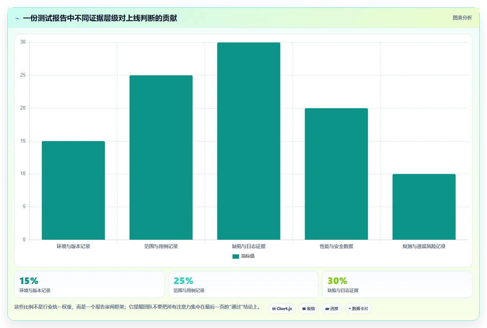Image resolution: width=487 pixels, height=328 pixels.
Task: Click the footnote beginning 这些比例不是行业统一权重
Action: (137, 307)
